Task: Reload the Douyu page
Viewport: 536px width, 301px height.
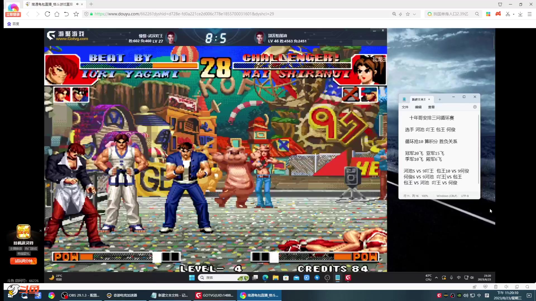Action: click(47, 14)
